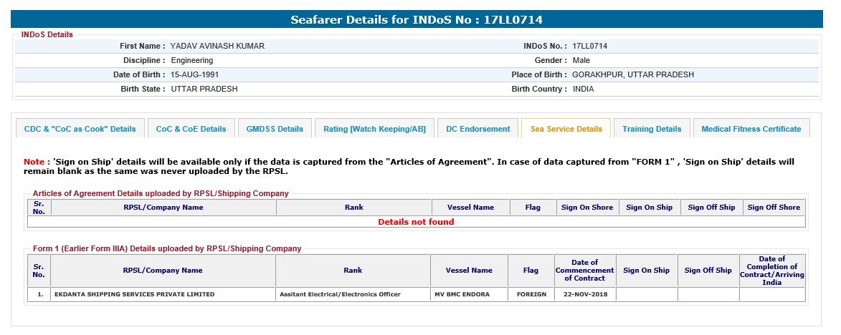Screen dimensions: 841x335
Task: Select the Sea Service Details tab
Action: tap(566, 129)
